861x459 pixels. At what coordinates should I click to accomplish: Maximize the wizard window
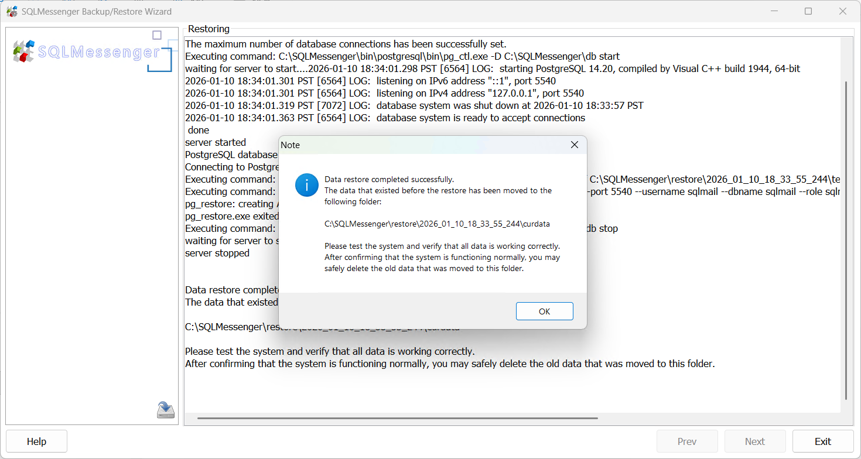coord(808,11)
